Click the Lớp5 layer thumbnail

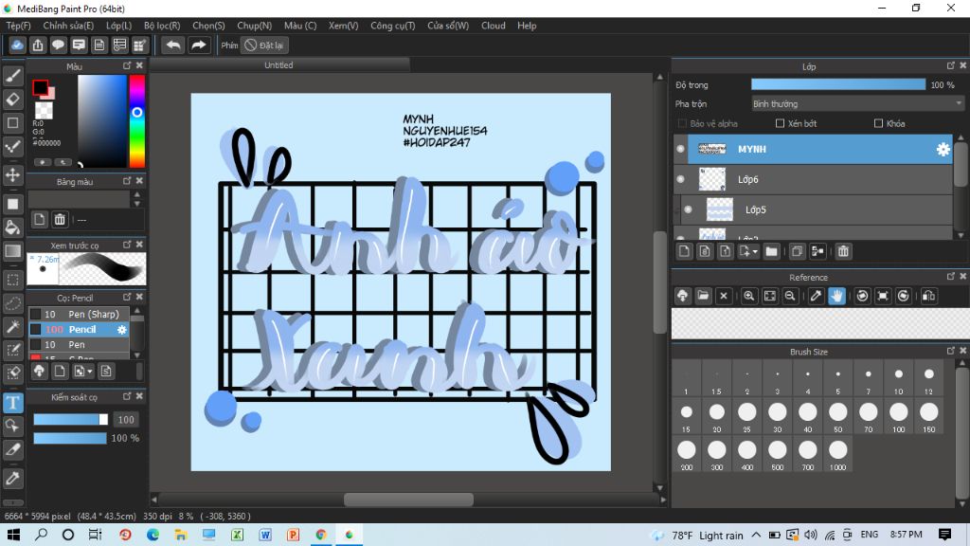(x=720, y=209)
